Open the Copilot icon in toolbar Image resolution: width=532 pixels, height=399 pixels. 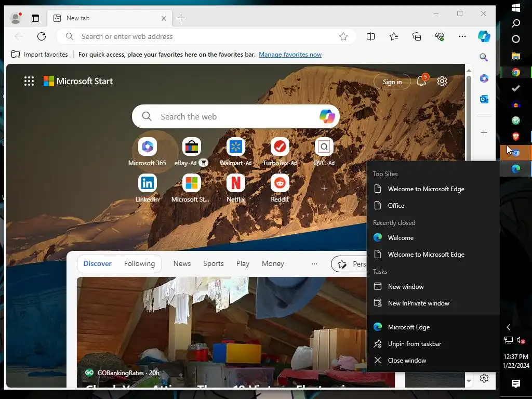tap(484, 36)
